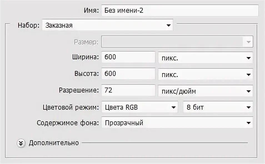Click the height unit dropdown arrow
Viewport: 265px width, 164px height.
pyautogui.click(x=249, y=74)
